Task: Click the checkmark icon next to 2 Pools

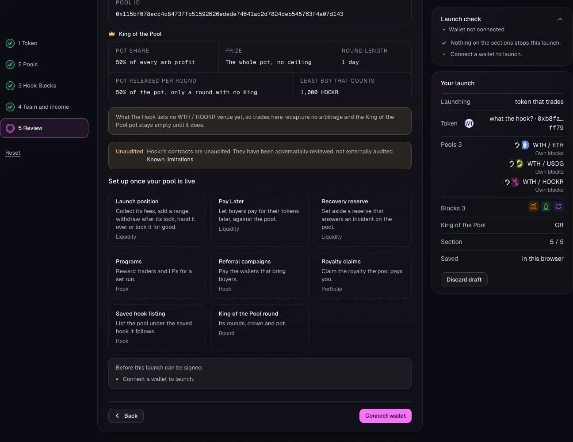Action: pyautogui.click(x=10, y=65)
